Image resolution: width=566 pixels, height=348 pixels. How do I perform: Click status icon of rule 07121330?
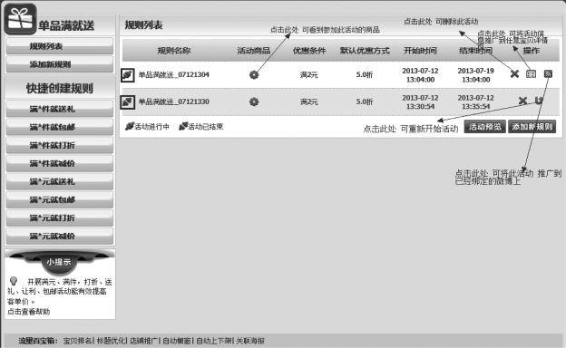[127, 102]
